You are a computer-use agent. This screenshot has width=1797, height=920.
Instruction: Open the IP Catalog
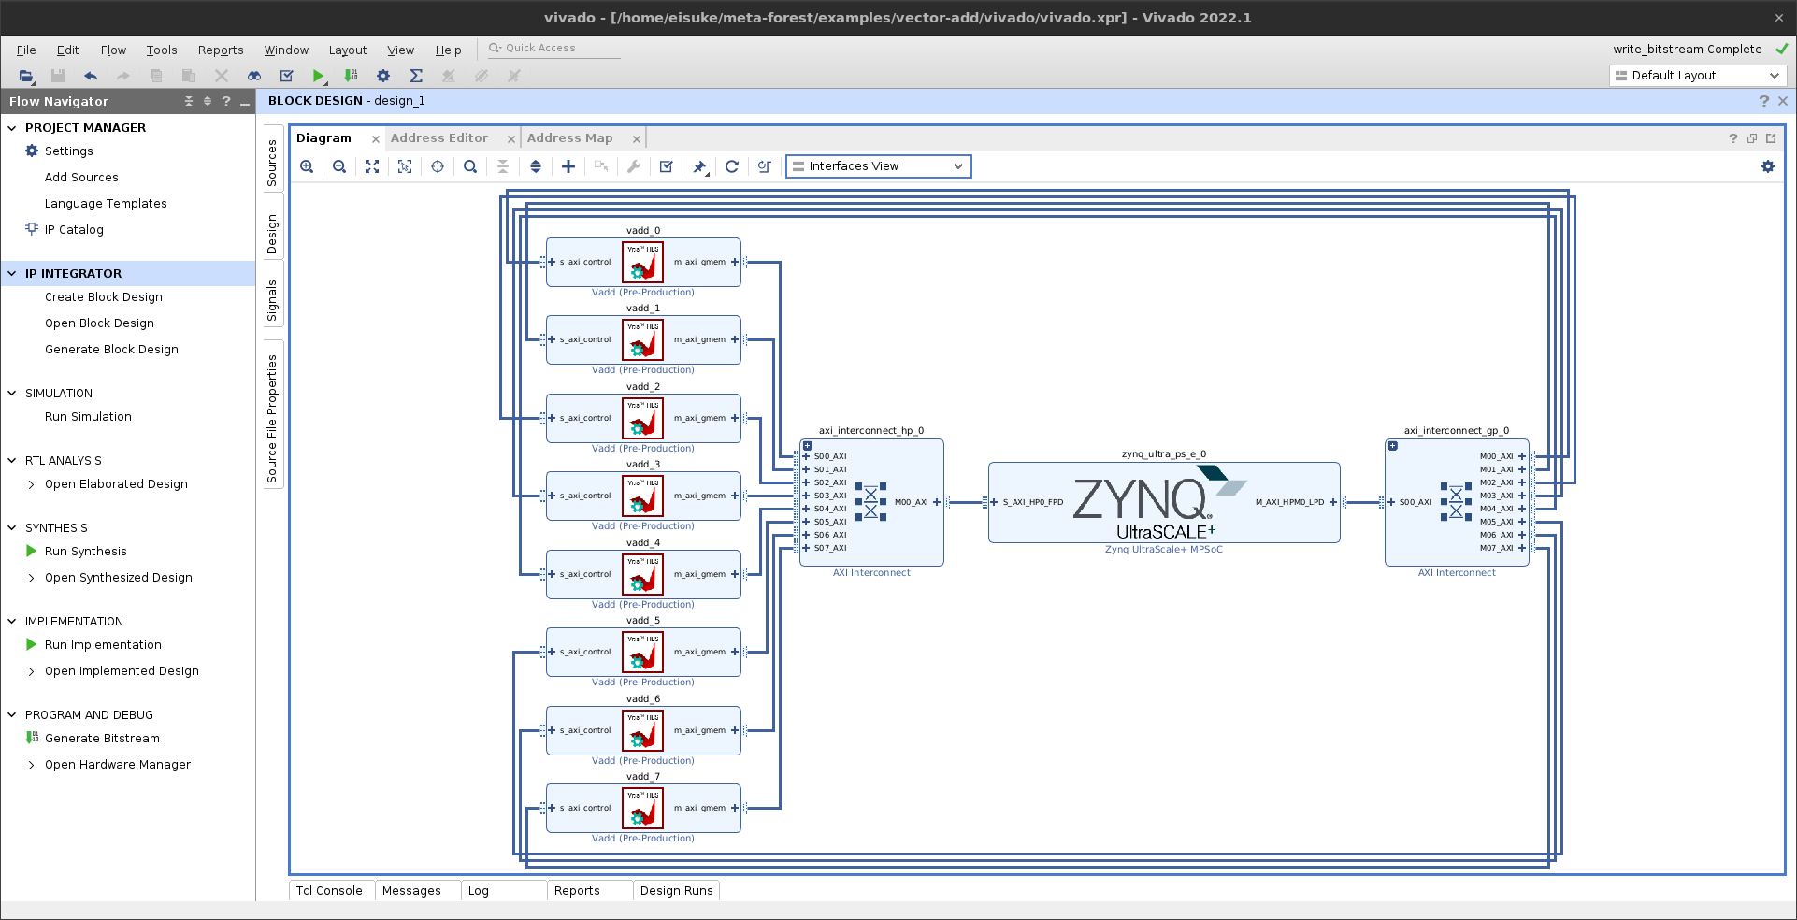tap(74, 230)
